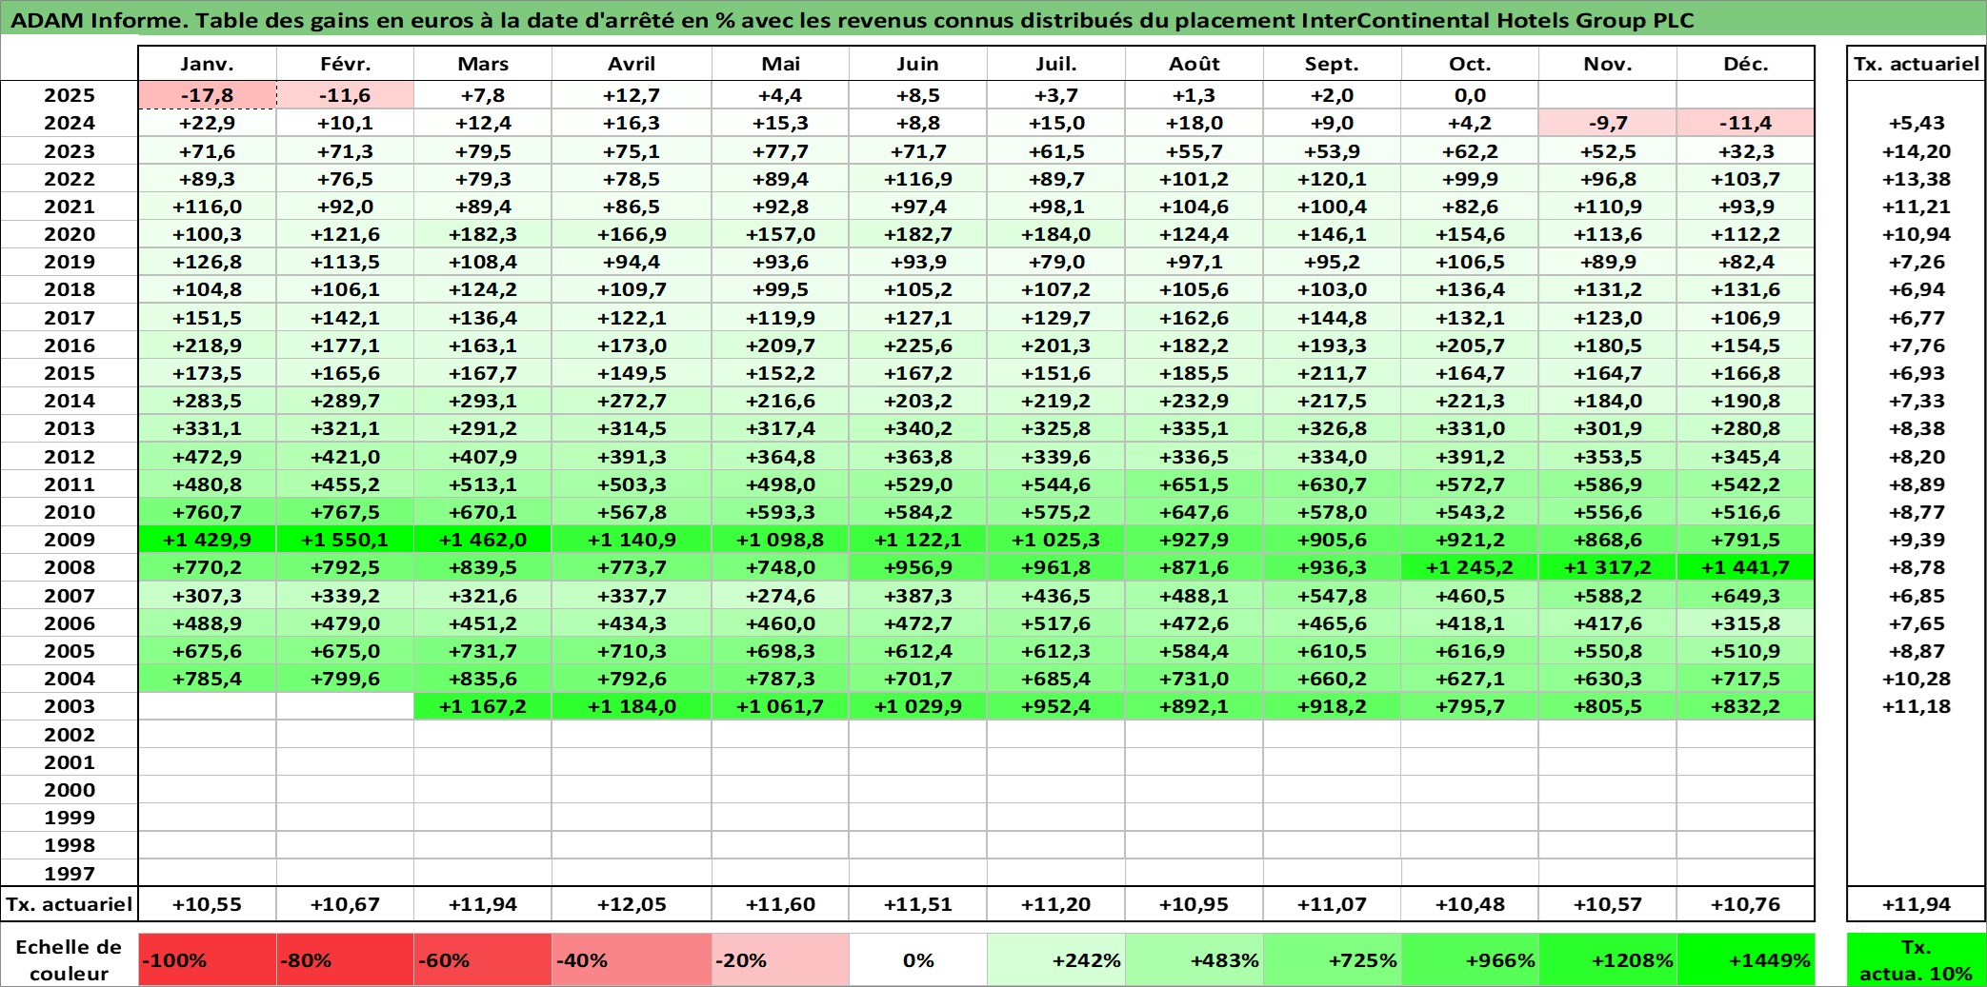Image resolution: width=1987 pixels, height=987 pixels.
Task: Select the +79,5 cell for March 2023
Action: [483, 151]
